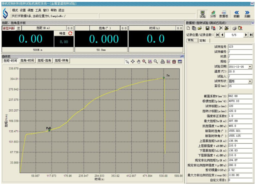Click the 左 direction button
This screenshot has width=256, height=186.
[18, 28]
